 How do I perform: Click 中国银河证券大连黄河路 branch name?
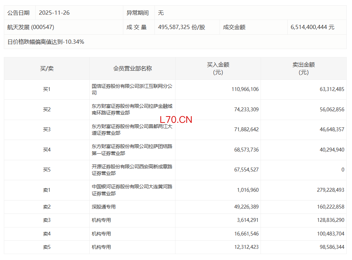pyautogui.click(x=132, y=190)
